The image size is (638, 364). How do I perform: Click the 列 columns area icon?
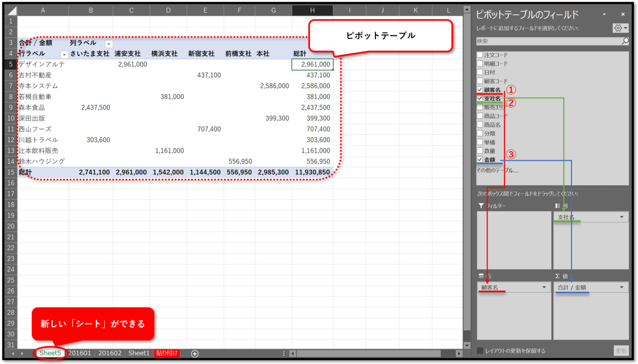557,204
